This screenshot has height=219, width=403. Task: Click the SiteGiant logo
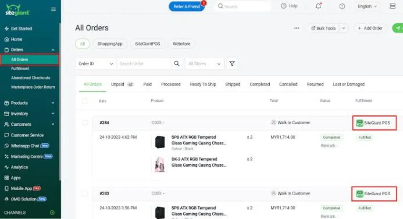tap(17, 10)
